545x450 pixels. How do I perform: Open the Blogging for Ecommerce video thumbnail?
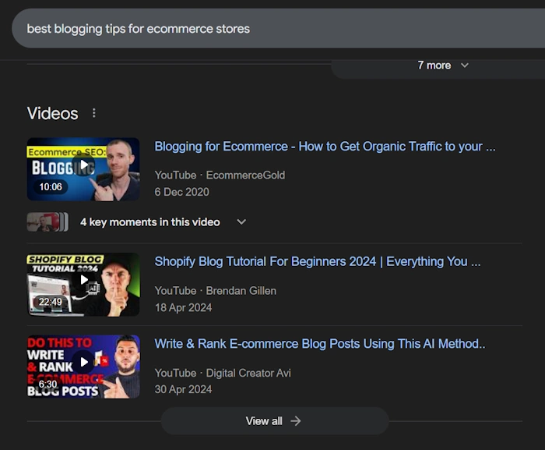click(83, 169)
